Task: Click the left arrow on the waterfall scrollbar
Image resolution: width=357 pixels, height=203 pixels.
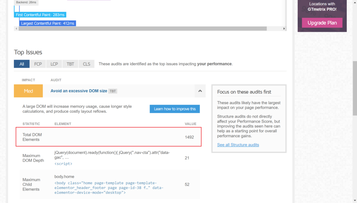Action: [16, 28]
